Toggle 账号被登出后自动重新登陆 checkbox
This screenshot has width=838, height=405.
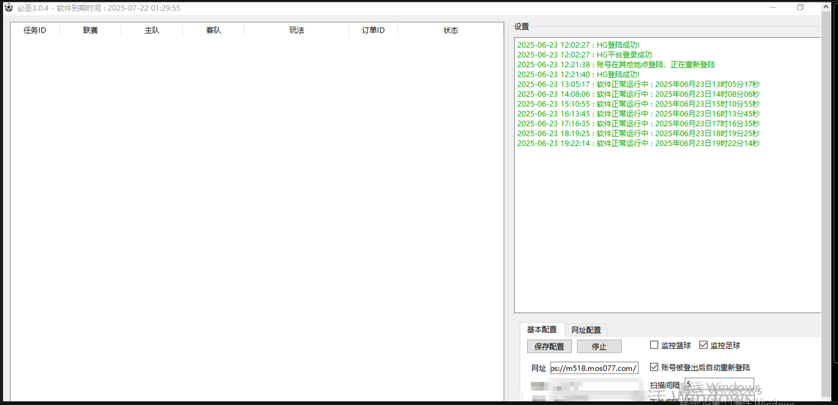[655, 368]
